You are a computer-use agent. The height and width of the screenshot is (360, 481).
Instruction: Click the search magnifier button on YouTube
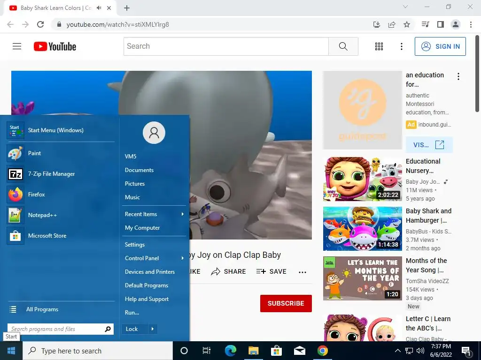[343, 46]
